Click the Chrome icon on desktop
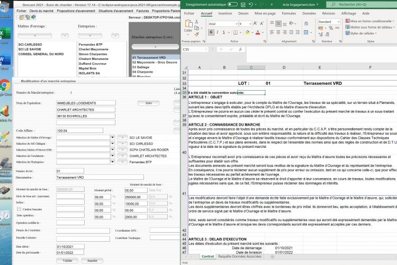This screenshot has width=397, height=265. (x=5, y=85)
